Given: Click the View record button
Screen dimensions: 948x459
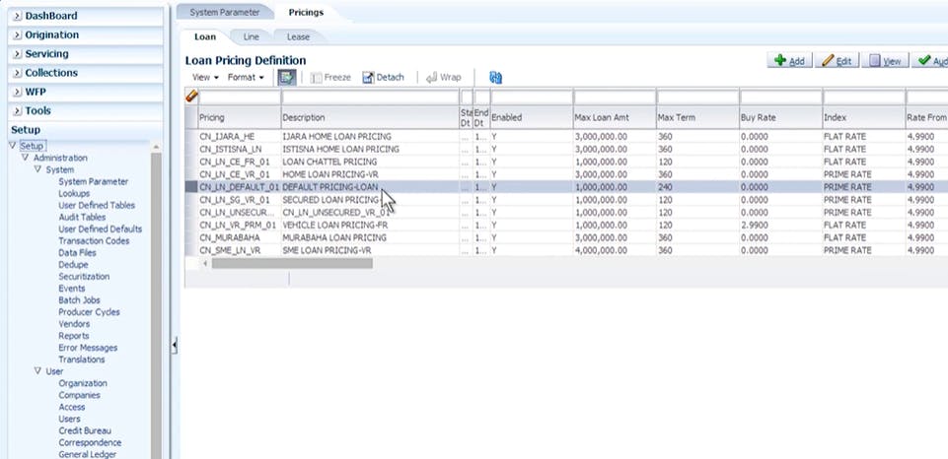Looking at the screenshot, I should click(885, 60).
